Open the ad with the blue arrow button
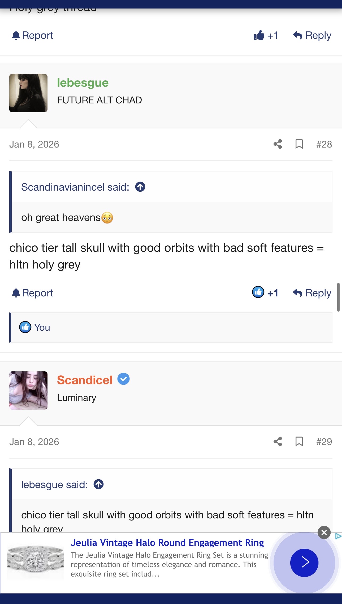The width and height of the screenshot is (342, 604). point(304,563)
